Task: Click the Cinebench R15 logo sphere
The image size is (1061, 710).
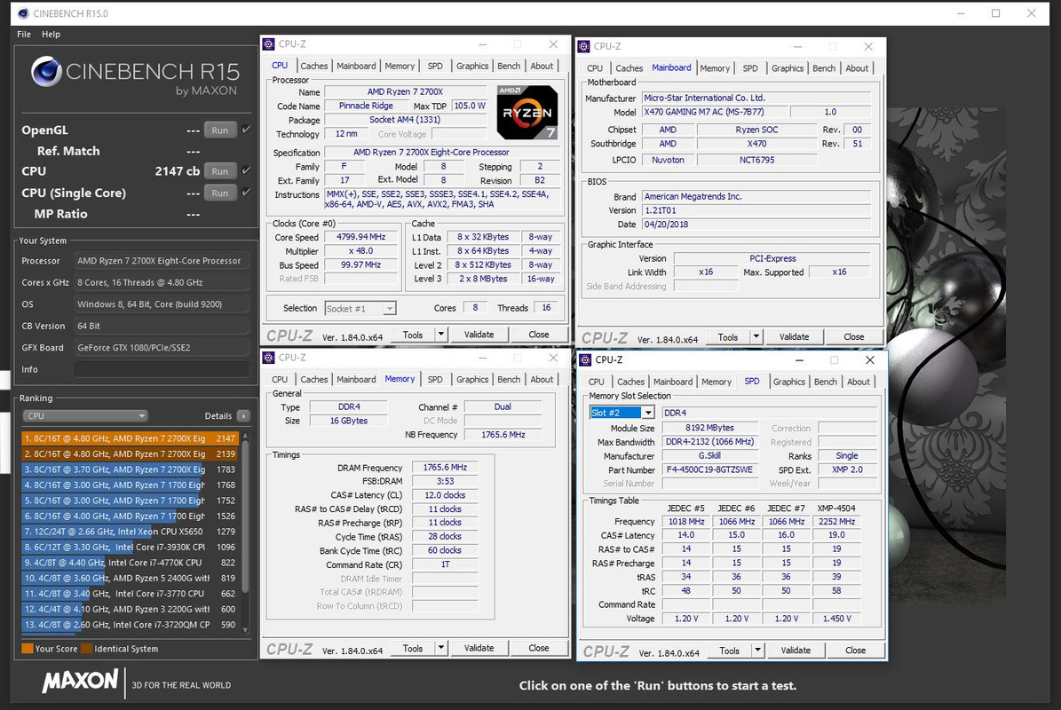Action: (47, 72)
